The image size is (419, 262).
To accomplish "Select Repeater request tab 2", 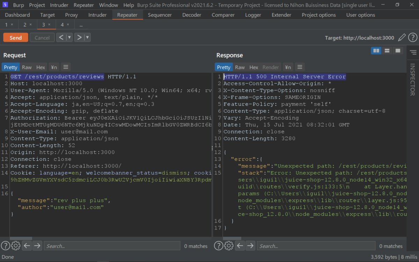I will pyautogui.click(x=25, y=25).
